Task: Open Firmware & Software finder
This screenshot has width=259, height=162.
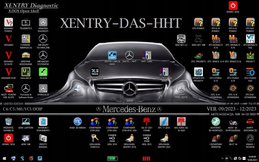Action: 26,89
